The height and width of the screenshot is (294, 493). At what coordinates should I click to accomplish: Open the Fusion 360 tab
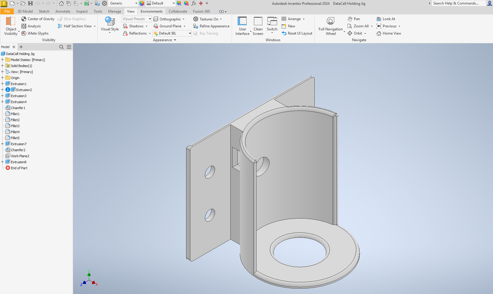[201, 11]
